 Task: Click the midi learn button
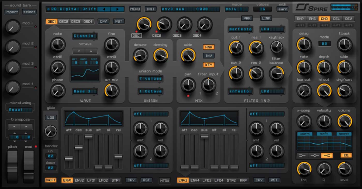click(282, 9)
